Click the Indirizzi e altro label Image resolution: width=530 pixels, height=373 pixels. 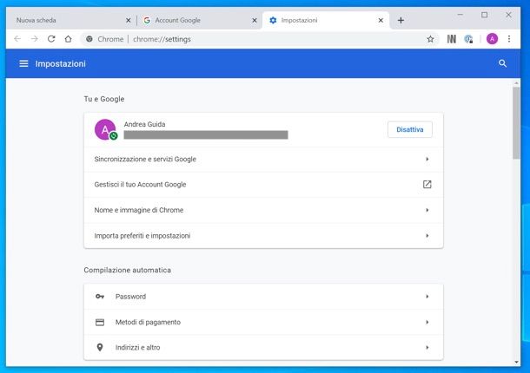click(x=137, y=347)
